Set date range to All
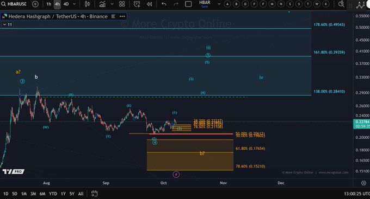The height and width of the screenshot is (199, 370). pyautogui.click(x=81, y=194)
